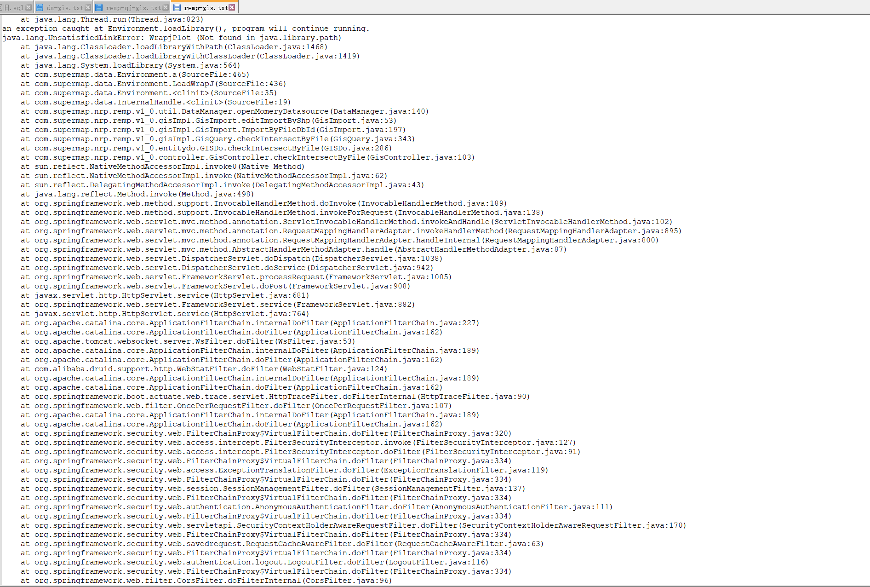870x587 pixels.
Task: Click the 'FrameworkServlet.service' line
Action: tap(218, 305)
